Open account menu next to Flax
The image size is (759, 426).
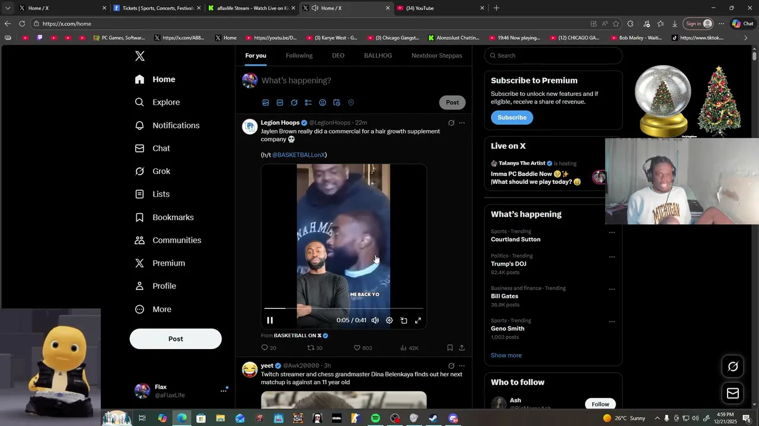pos(224,390)
